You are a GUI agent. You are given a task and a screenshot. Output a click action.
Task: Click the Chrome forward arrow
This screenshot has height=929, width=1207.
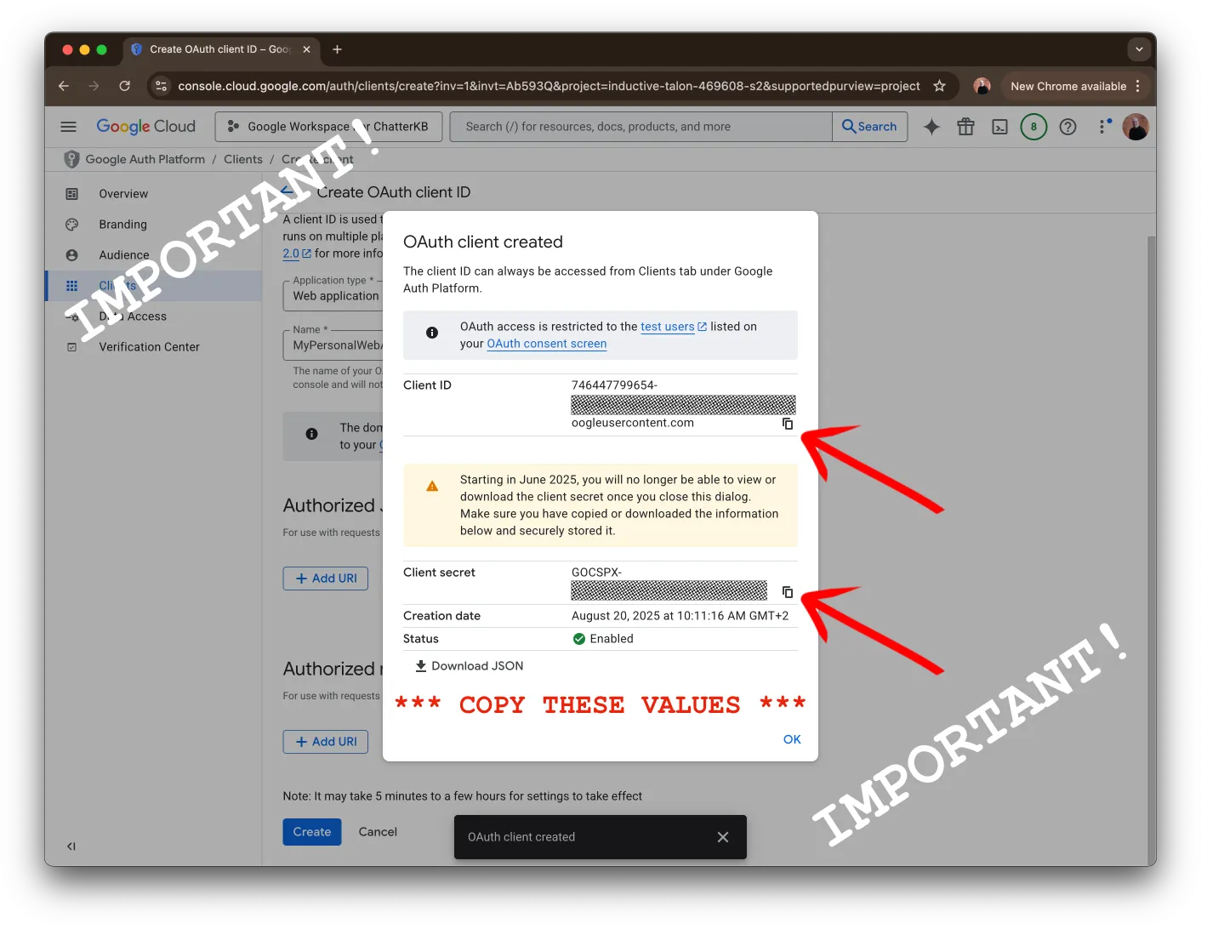[94, 86]
